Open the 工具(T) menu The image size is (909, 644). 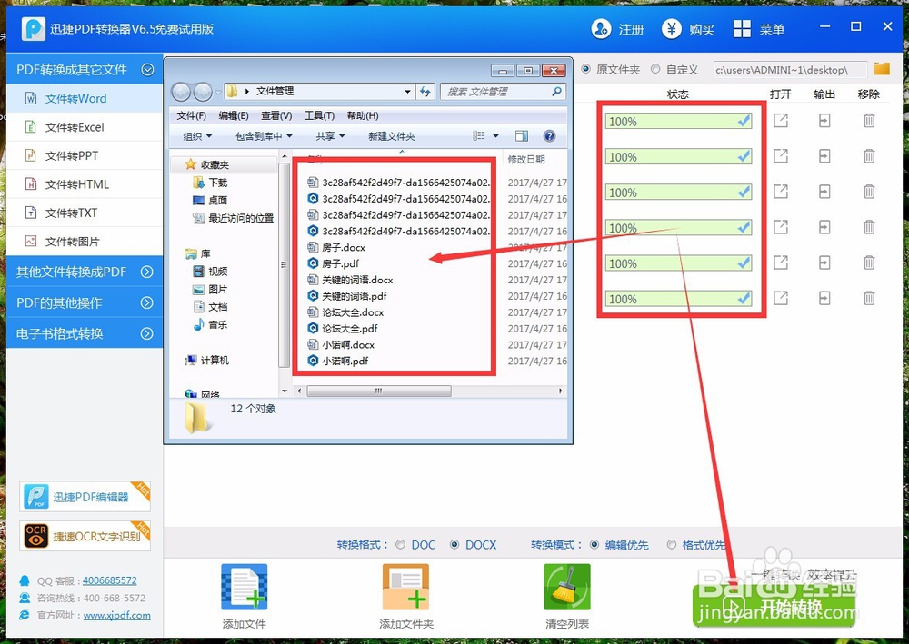[x=319, y=116]
